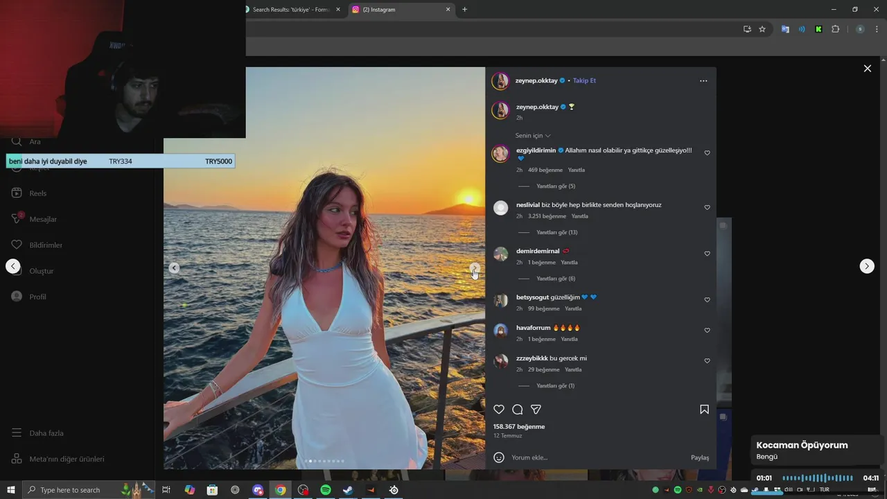Image resolution: width=887 pixels, height=499 pixels.
Task: Open "Meta'nın diğer ürünleri" in the sidebar
Action: pos(58,459)
